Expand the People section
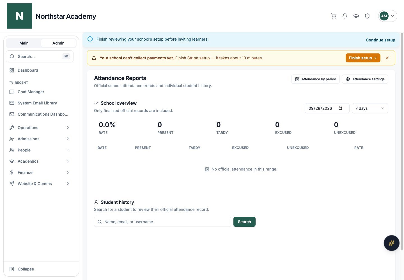The width and height of the screenshot is (404, 280). (x=40, y=150)
